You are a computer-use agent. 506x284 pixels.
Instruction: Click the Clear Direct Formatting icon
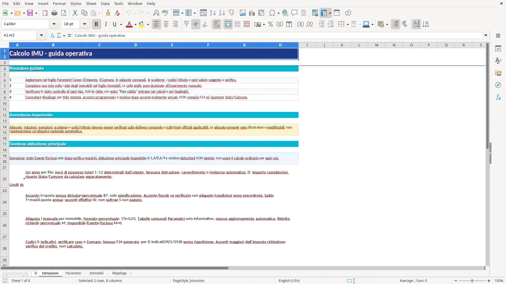pyautogui.click(x=118, y=13)
